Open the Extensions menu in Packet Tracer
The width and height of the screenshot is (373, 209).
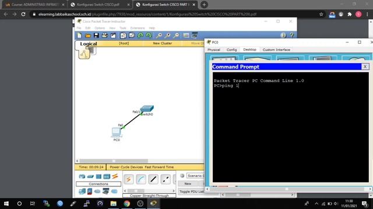(138, 28)
